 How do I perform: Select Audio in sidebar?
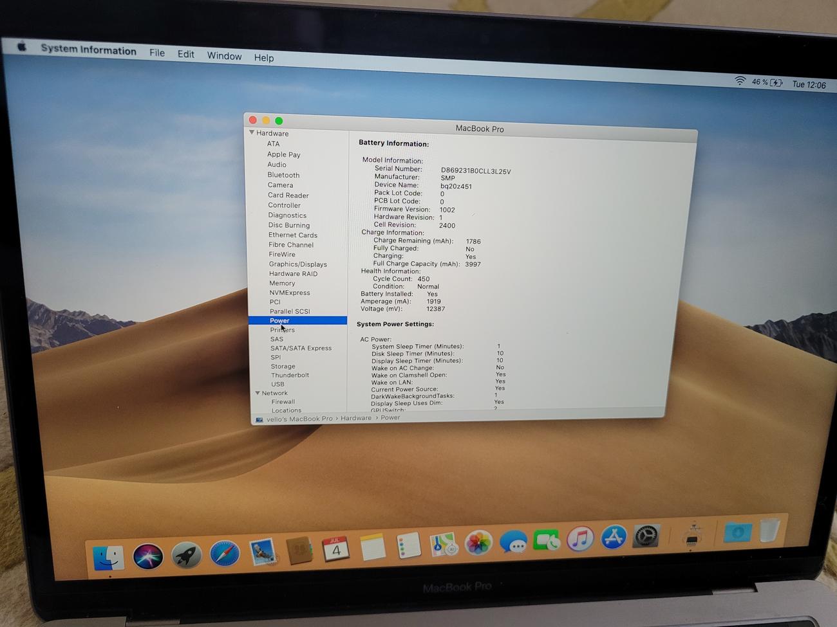pos(277,165)
